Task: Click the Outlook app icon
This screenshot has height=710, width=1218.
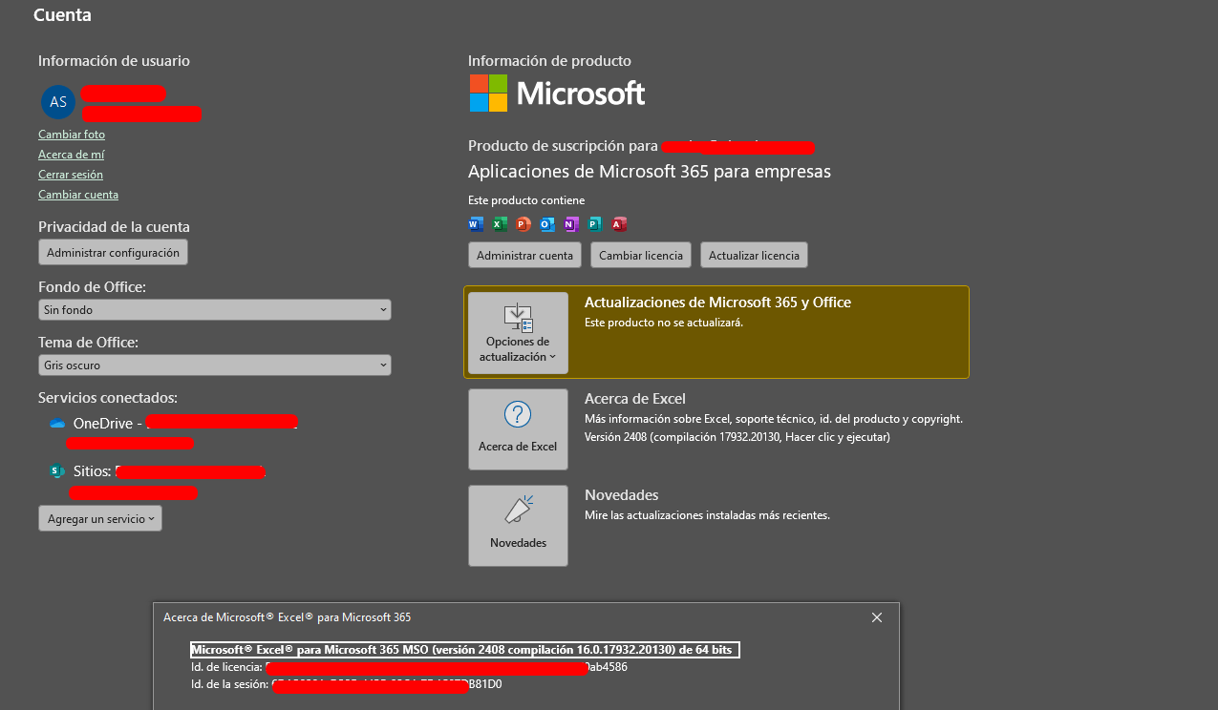Action: (x=547, y=224)
